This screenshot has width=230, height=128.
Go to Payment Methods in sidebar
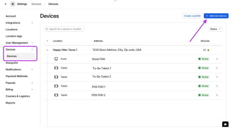[17, 76]
